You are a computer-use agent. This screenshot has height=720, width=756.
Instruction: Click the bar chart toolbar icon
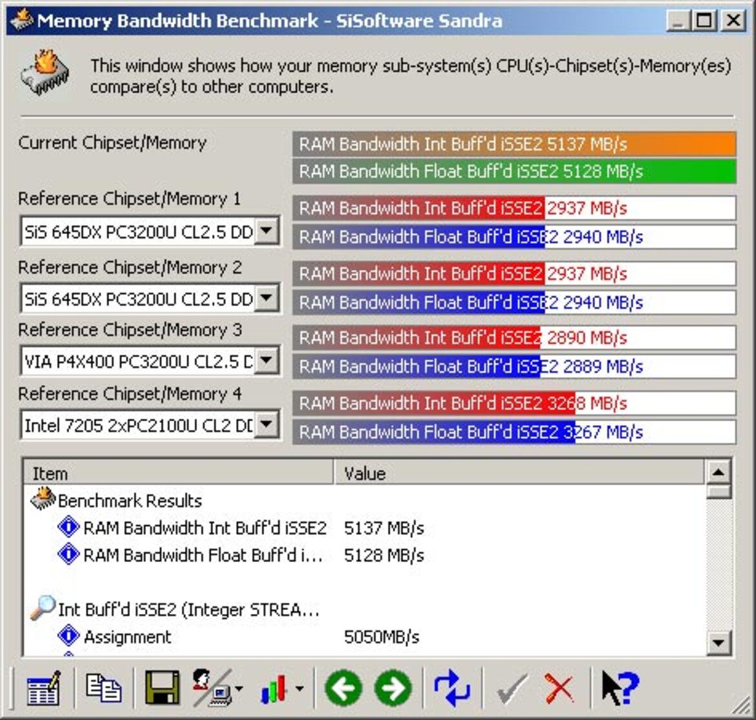pos(274,689)
